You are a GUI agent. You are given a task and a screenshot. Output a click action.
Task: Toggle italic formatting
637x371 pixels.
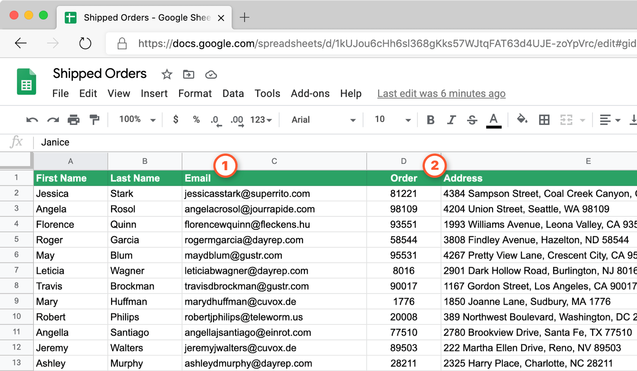coord(451,119)
